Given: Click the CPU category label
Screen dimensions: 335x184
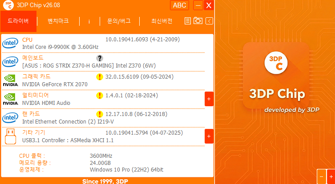Looking at the screenshot, I should (x=27, y=40).
